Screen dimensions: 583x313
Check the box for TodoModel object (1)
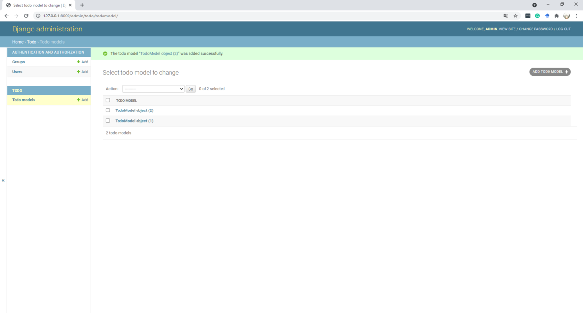point(108,120)
